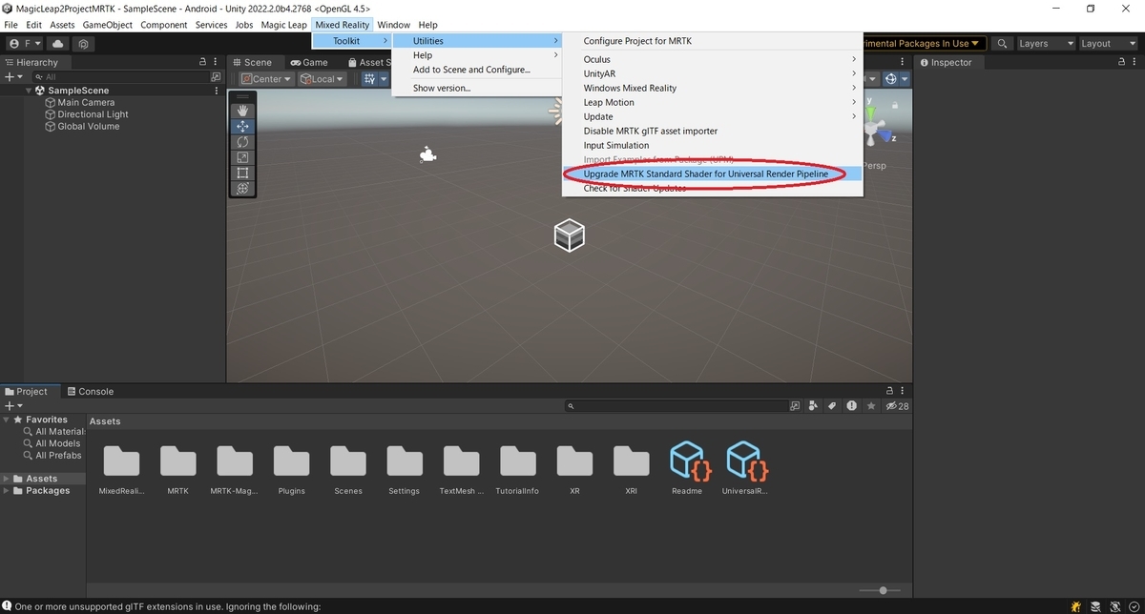Open Center pivot mode dropdown
Screen dimensions: 1145x614
click(x=266, y=79)
